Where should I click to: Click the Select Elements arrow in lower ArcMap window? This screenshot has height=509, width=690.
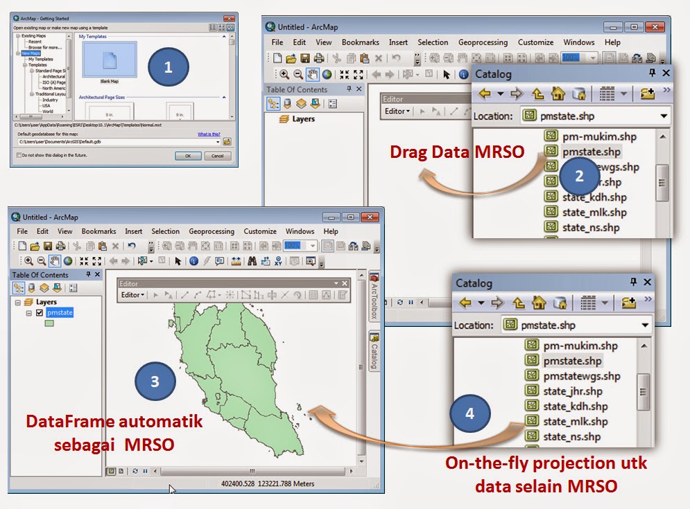click(x=178, y=261)
